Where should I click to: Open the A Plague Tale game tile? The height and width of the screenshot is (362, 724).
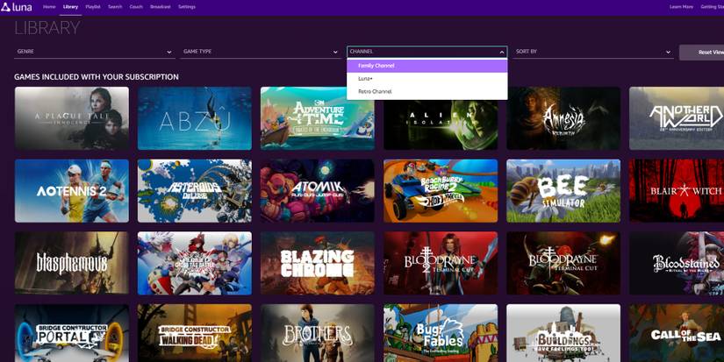[71, 118]
